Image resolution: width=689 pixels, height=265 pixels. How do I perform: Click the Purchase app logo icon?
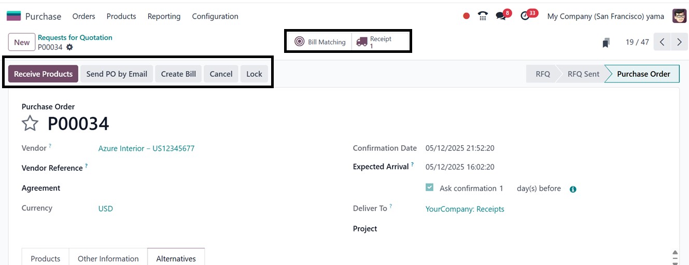pos(14,16)
